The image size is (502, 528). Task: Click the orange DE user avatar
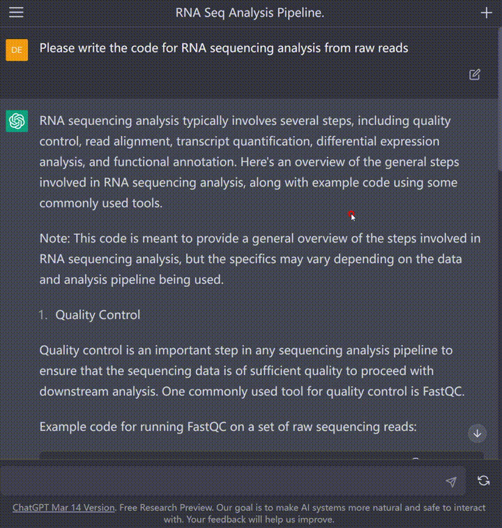[x=17, y=50]
